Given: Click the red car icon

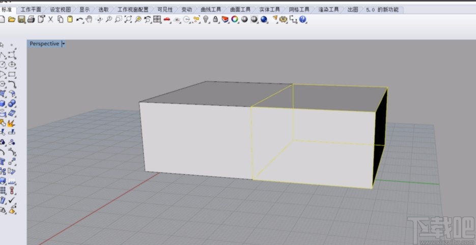Looking at the screenshot, I should tap(166, 20).
